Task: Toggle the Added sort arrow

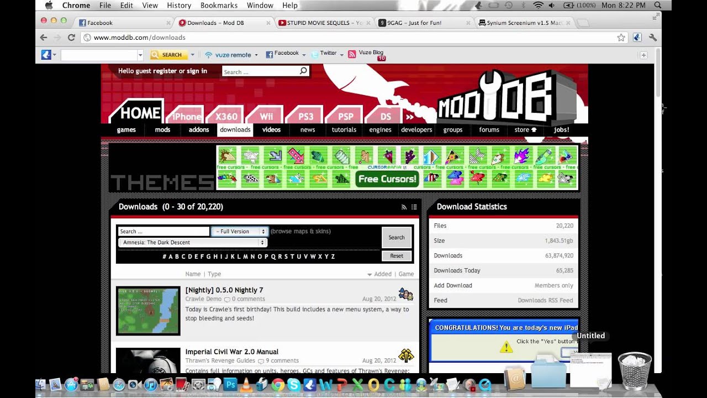Action: click(x=370, y=275)
